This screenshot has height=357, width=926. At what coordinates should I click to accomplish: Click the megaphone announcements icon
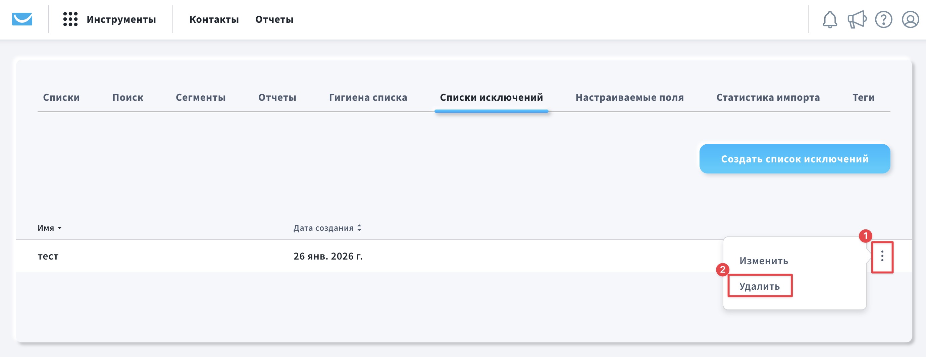coord(857,19)
